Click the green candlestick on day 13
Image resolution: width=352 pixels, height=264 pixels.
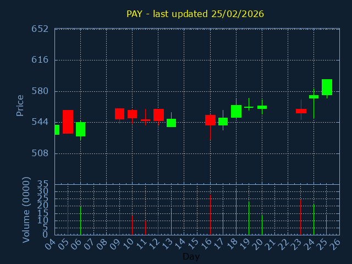[171, 123]
